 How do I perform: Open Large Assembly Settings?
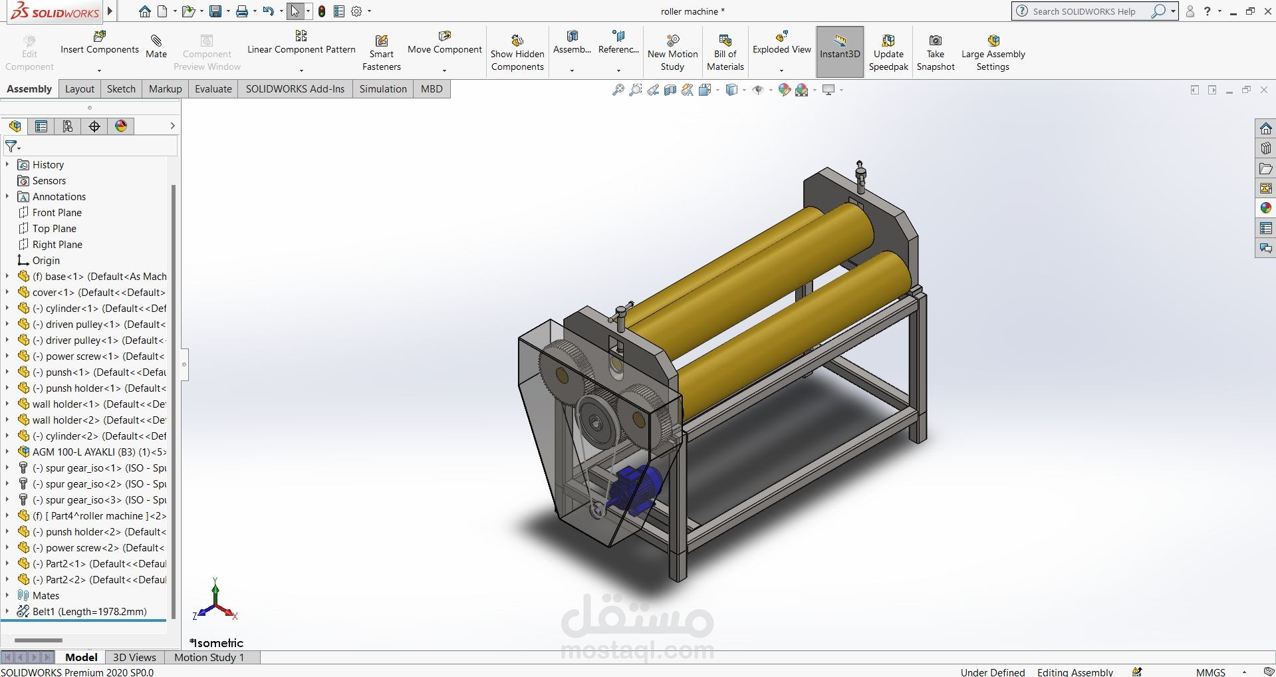992,50
